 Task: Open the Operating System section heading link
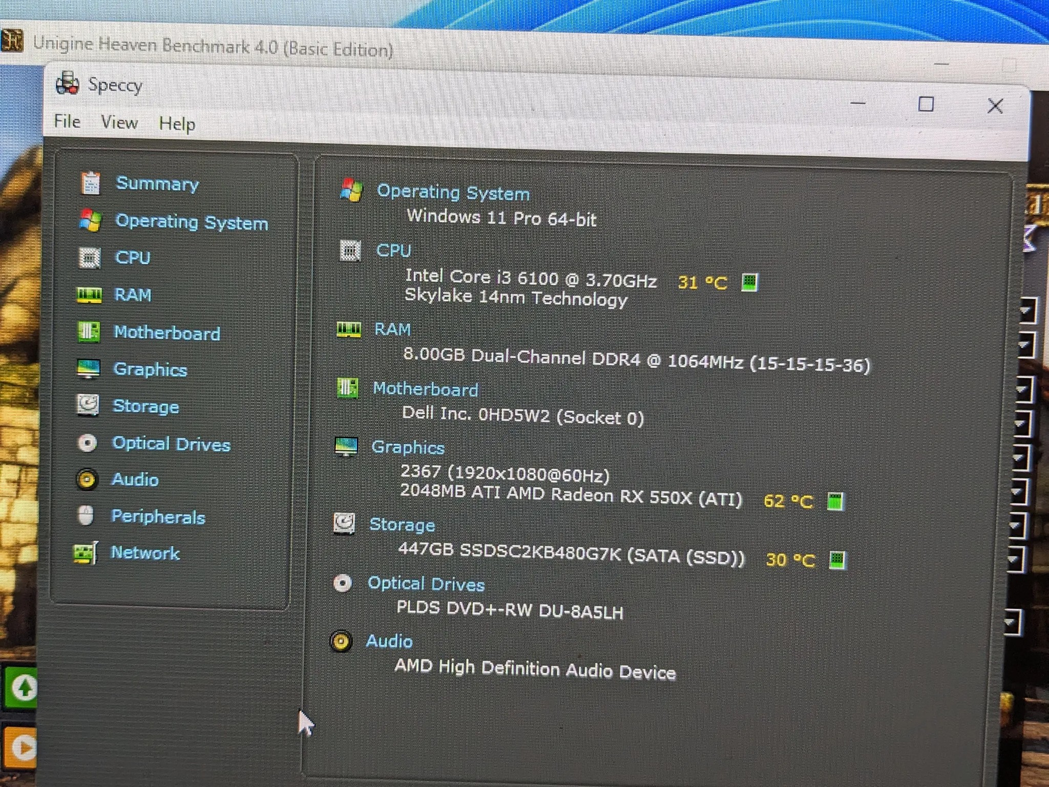click(453, 193)
